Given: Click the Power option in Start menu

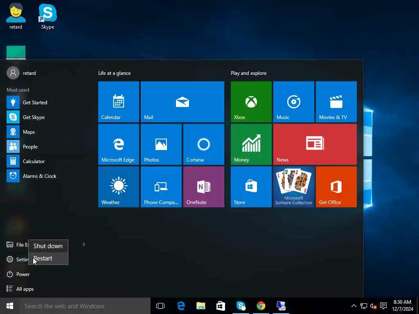Looking at the screenshot, I should [18, 274].
